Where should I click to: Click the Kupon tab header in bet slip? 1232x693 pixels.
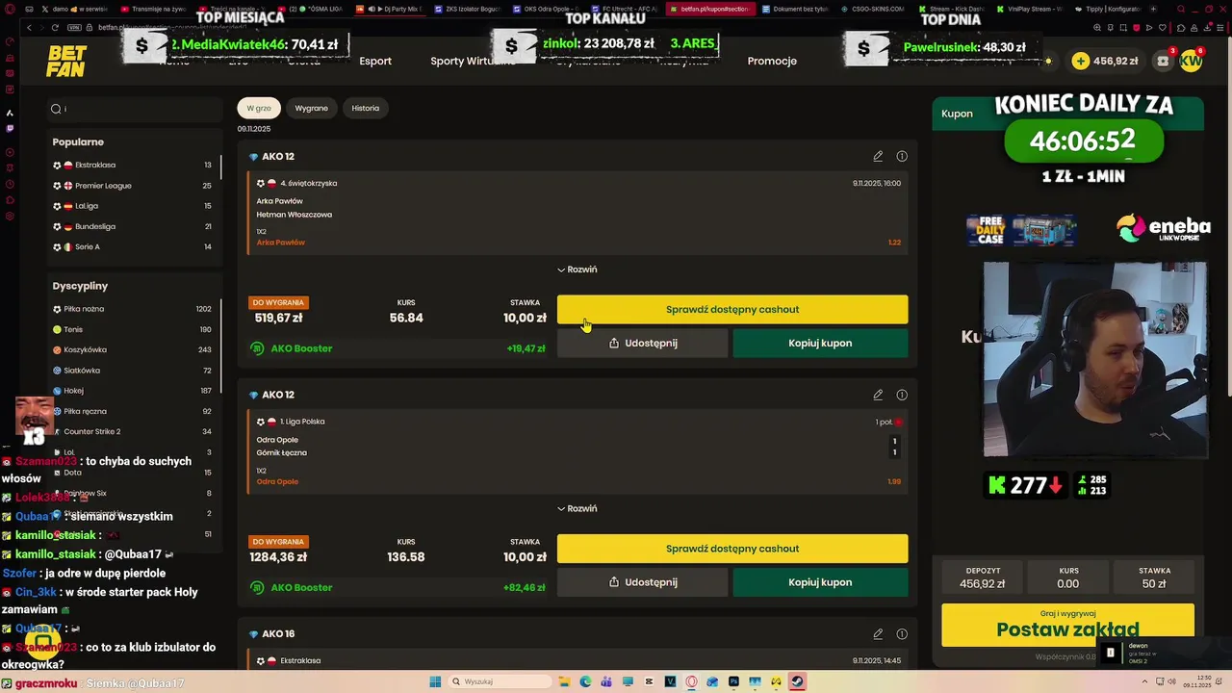pyautogui.click(x=957, y=114)
